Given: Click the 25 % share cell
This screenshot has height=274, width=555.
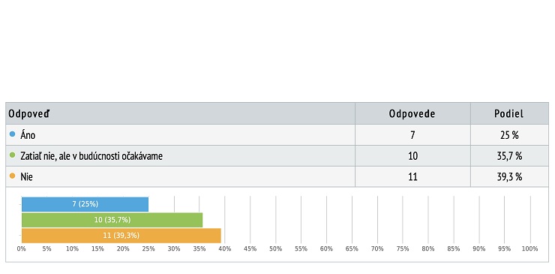Looking at the screenshot, I should [x=510, y=134].
